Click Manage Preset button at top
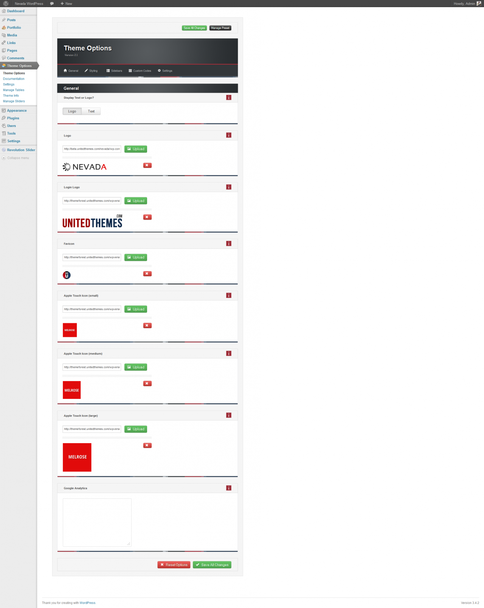 click(x=220, y=28)
